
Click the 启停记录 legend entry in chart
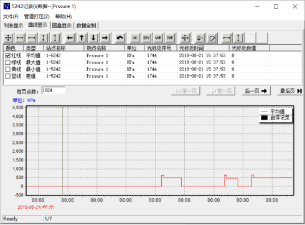tap(275, 118)
